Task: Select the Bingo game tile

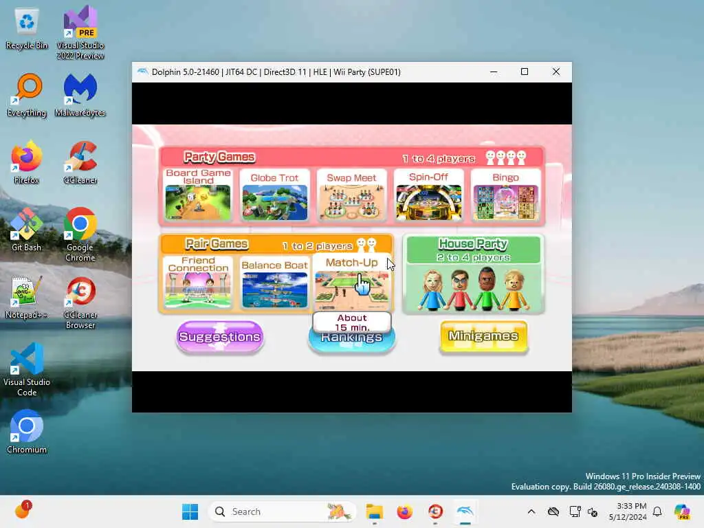Action: pyautogui.click(x=505, y=195)
